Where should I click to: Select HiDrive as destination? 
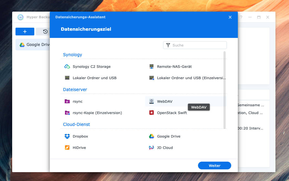tap(79, 148)
